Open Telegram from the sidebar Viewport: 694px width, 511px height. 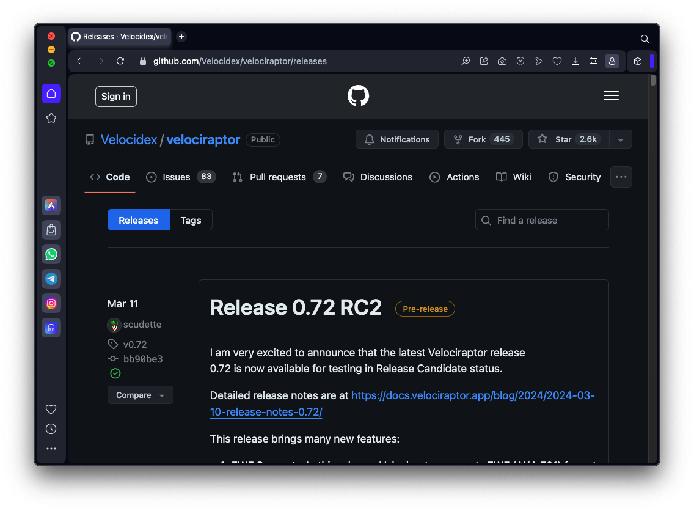tap(51, 279)
